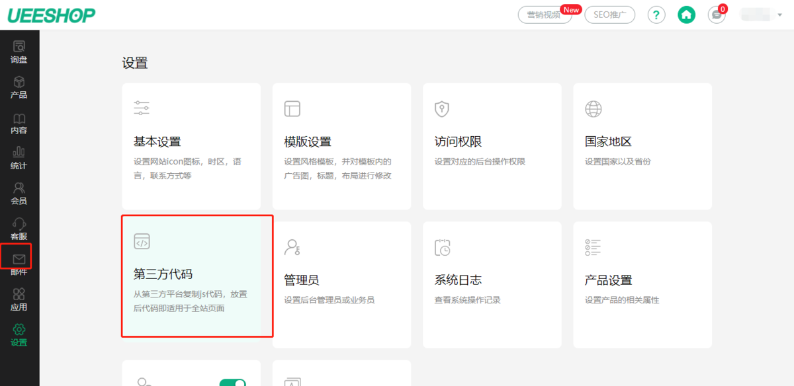The height and width of the screenshot is (386, 794).
Task: Click the description 查看系统操作记录
Action: pyautogui.click(x=467, y=300)
